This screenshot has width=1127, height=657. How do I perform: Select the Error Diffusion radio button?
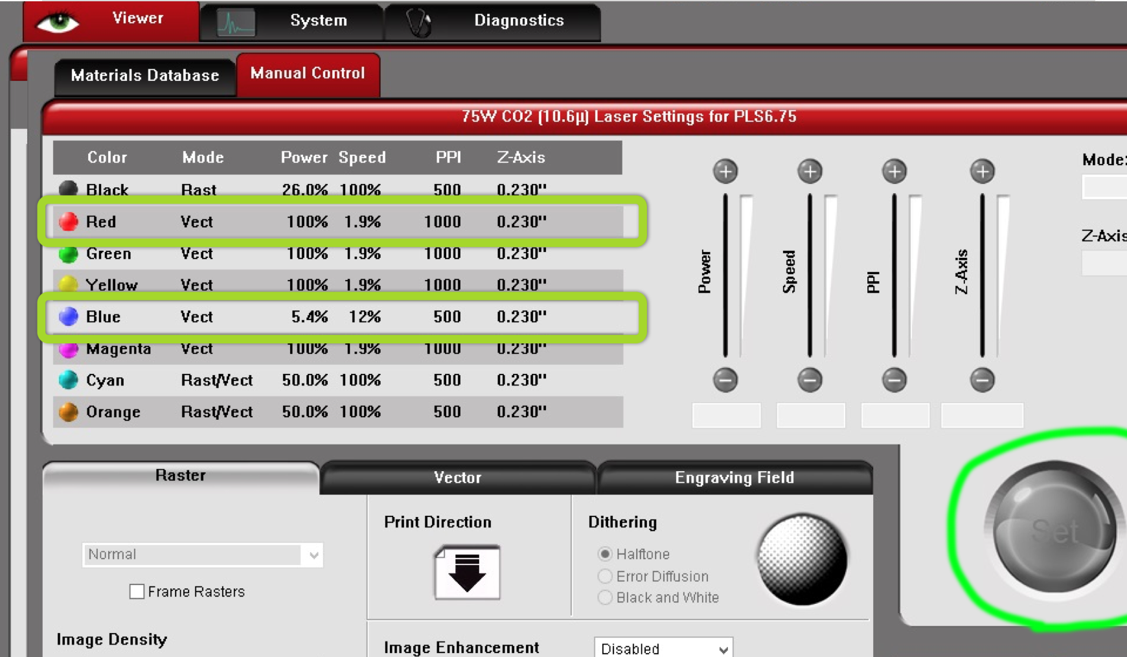[605, 576]
